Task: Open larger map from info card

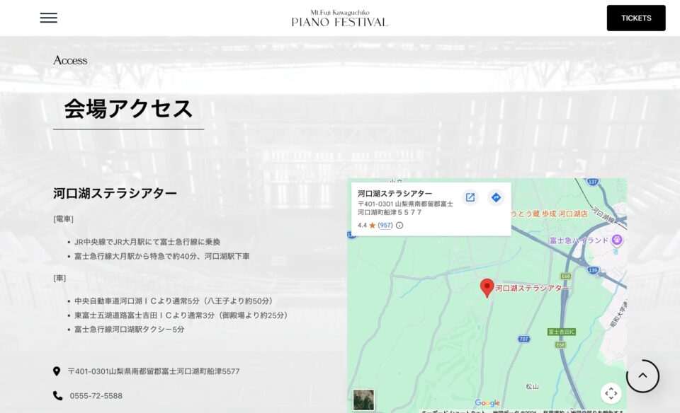Action: click(x=470, y=197)
